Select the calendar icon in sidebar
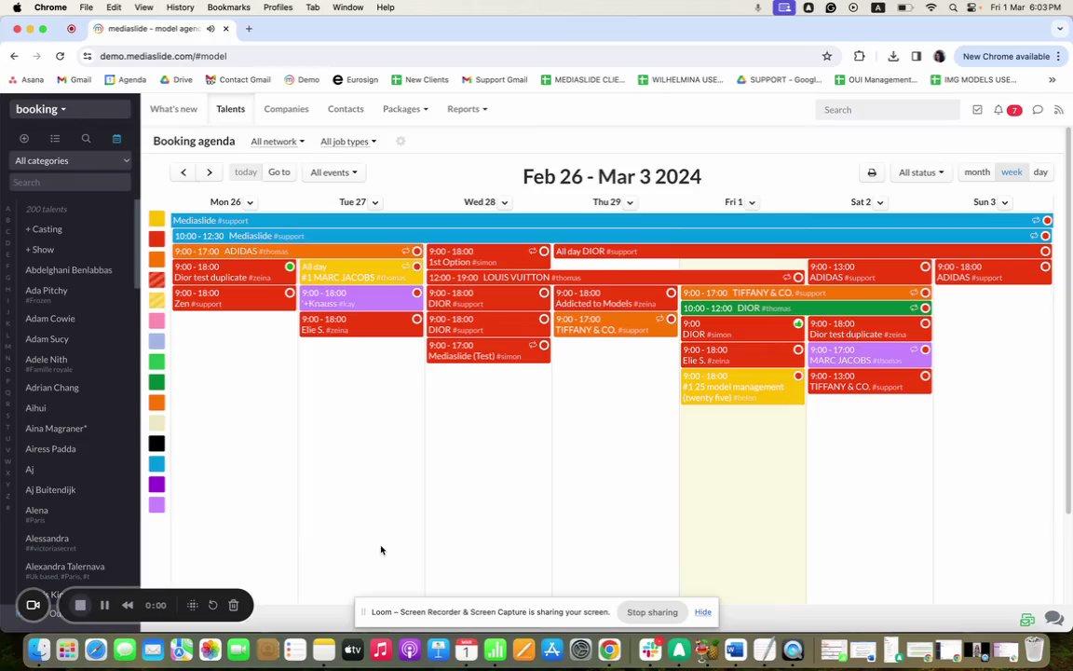Screen dimensions: 1073x671 (117, 138)
